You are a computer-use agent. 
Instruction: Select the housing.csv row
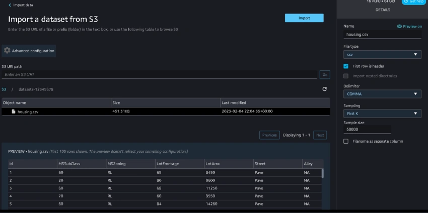coord(166,112)
